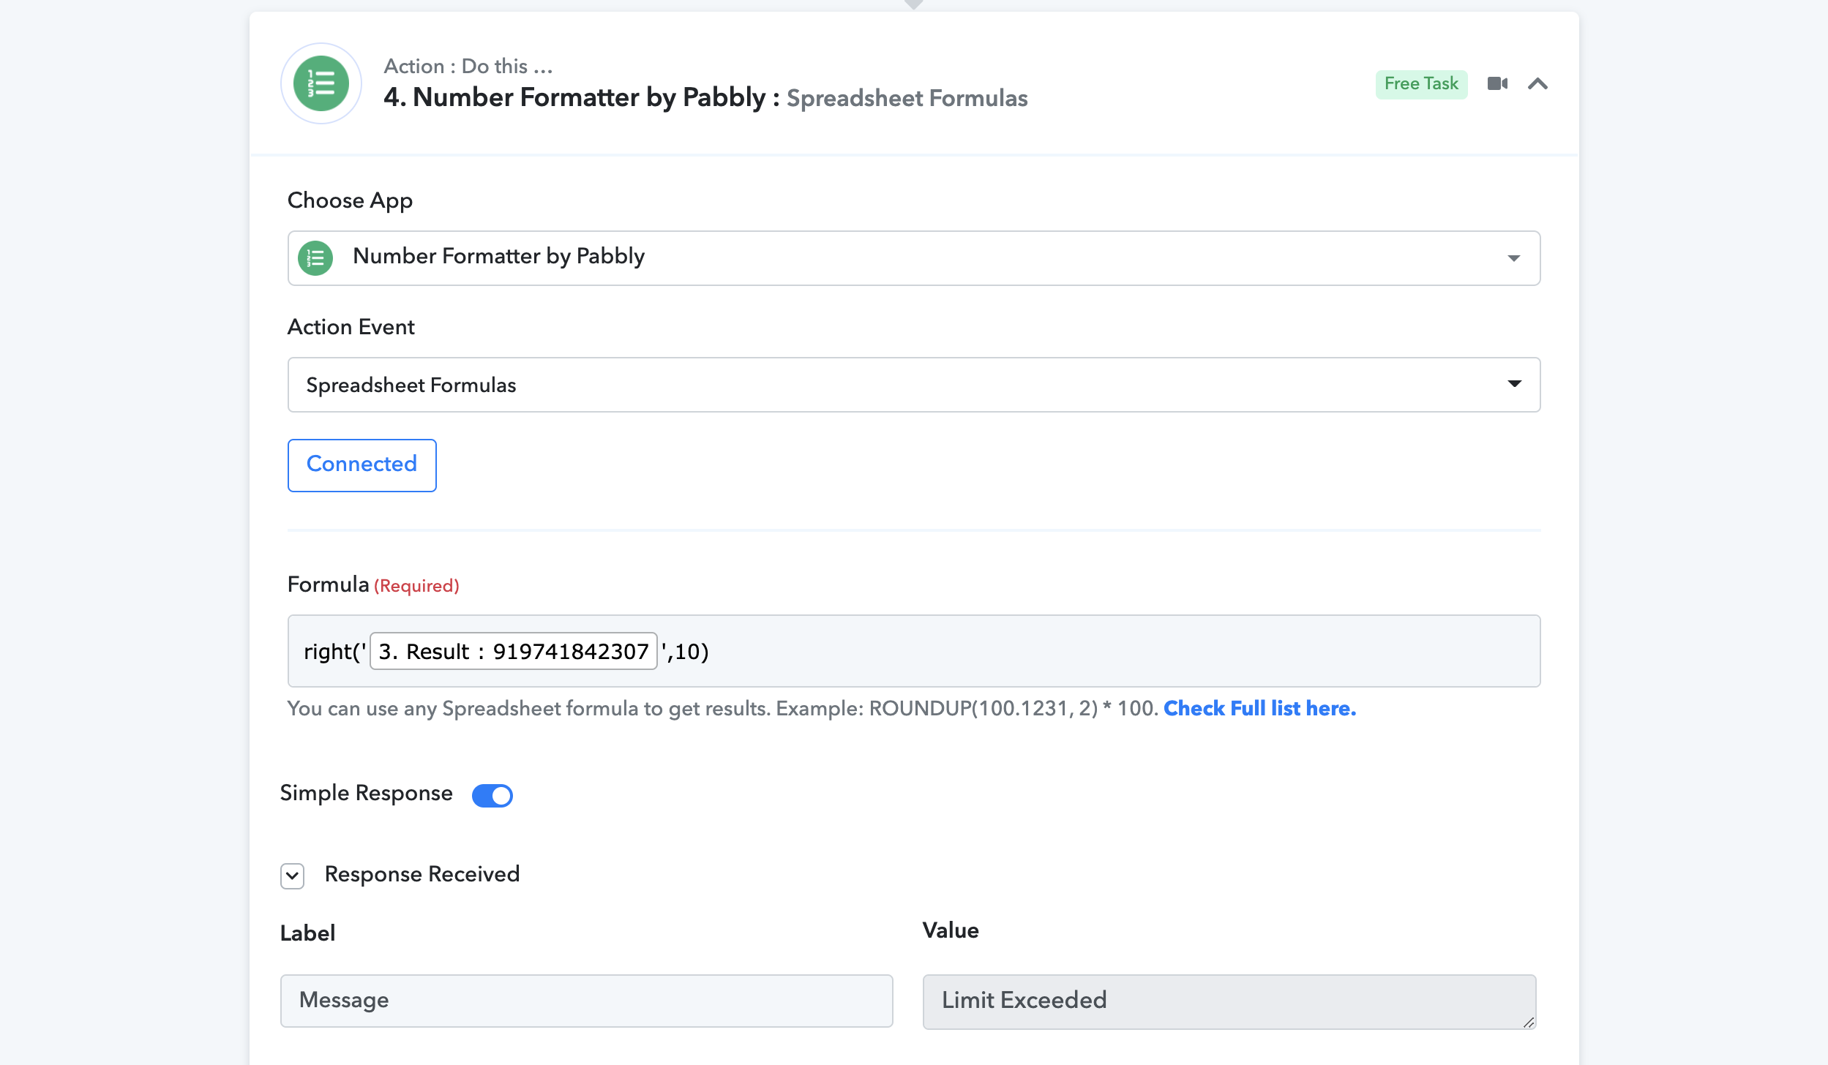Click the 'Simple Response' label text

(366, 793)
